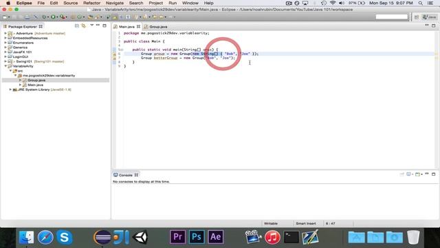Select me.pogostick29dev.variablearity package
Viewport: 440px width, 248px height.
49,75
